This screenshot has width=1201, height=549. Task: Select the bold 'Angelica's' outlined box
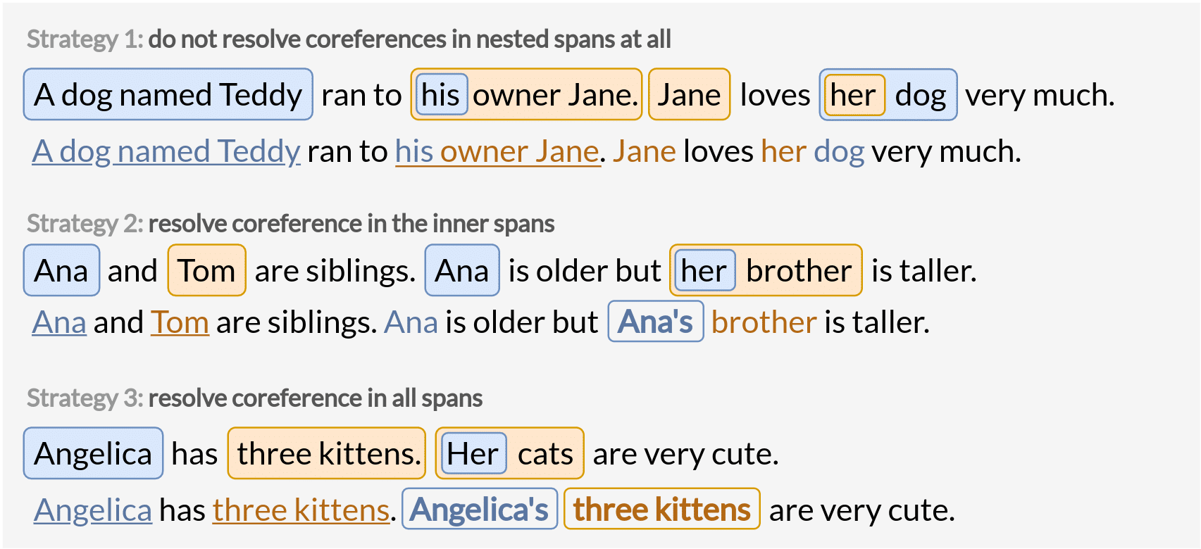479,509
